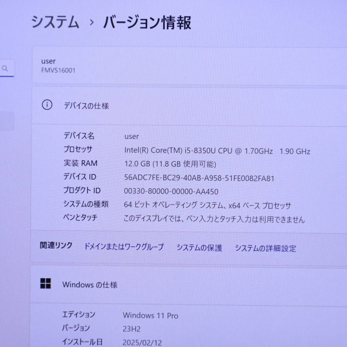Select the エディション label

coord(79,314)
